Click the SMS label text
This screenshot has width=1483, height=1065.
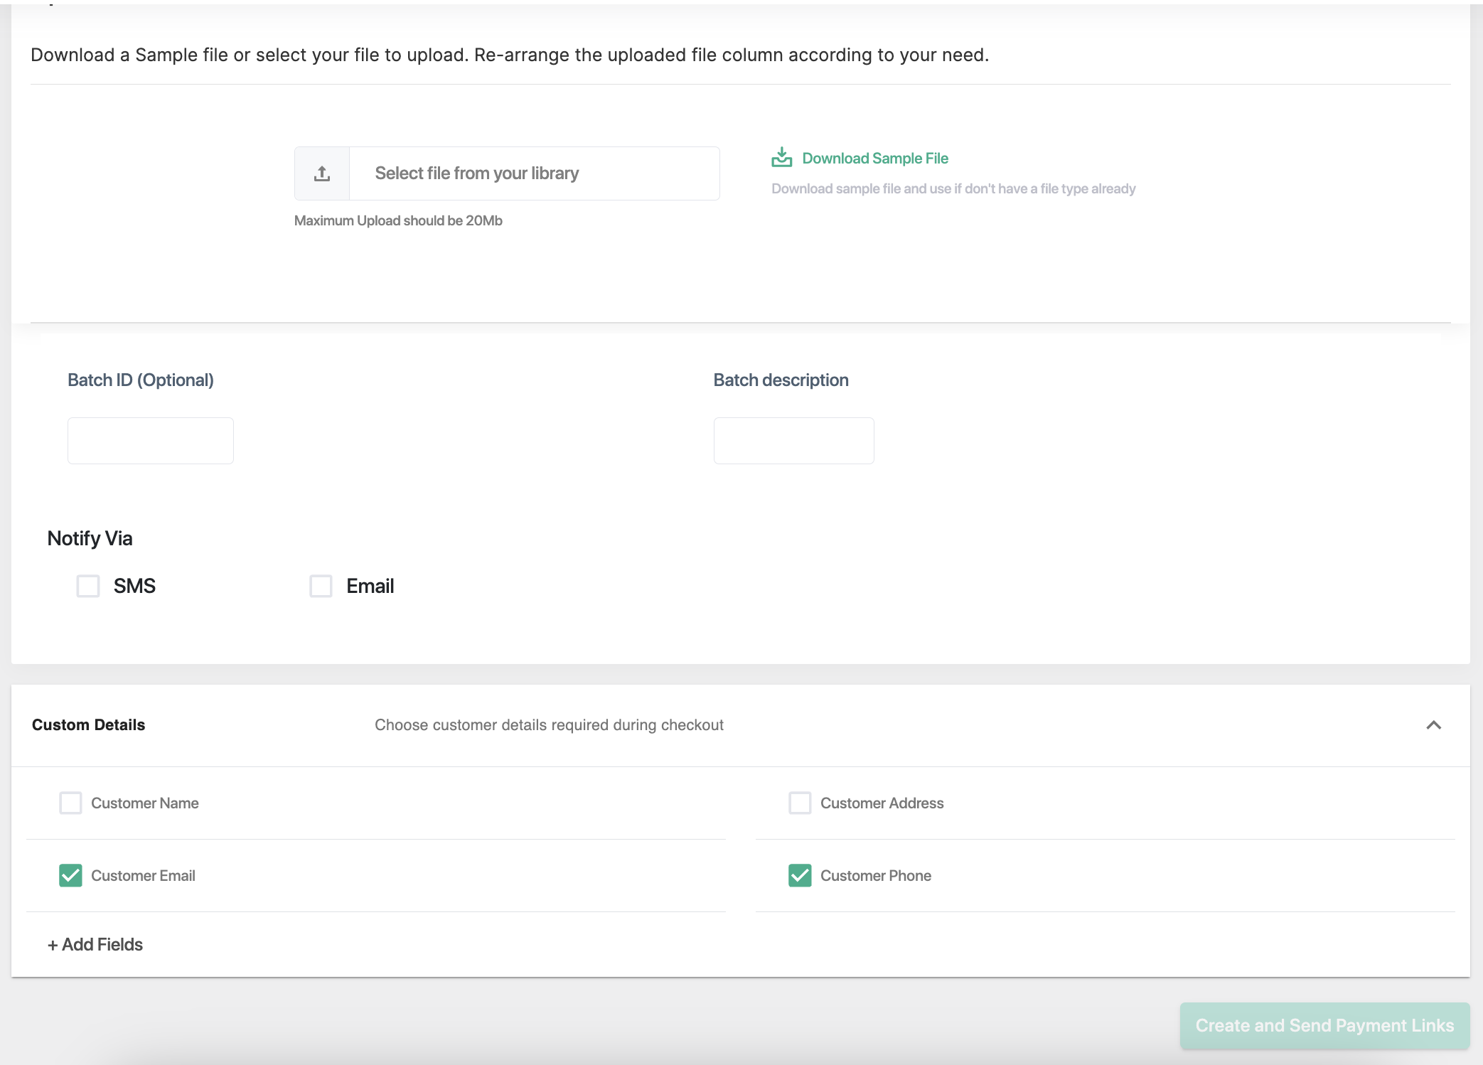pyautogui.click(x=134, y=587)
